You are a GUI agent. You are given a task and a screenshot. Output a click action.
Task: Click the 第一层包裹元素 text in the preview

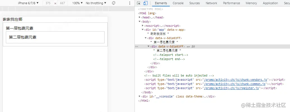(x=20, y=28)
